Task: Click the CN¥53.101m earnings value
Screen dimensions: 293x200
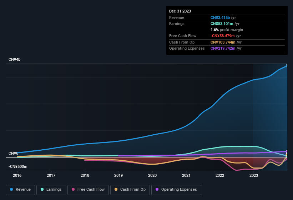Action: (x=222, y=24)
